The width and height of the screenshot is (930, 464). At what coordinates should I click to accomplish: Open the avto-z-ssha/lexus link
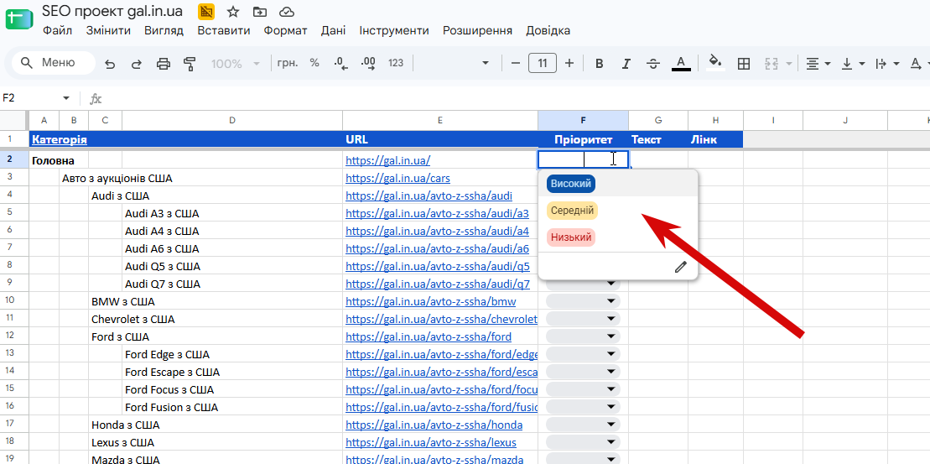coord(430,443)
